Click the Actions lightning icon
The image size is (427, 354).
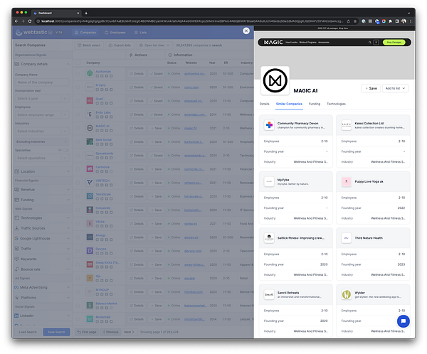(131, 55)
